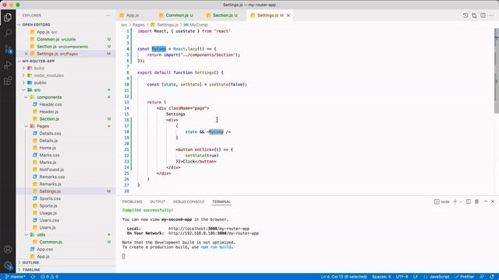Open the Debug Console panel tab
The width and height of the screenshot is (499, 280).
[x=189, y=201]
